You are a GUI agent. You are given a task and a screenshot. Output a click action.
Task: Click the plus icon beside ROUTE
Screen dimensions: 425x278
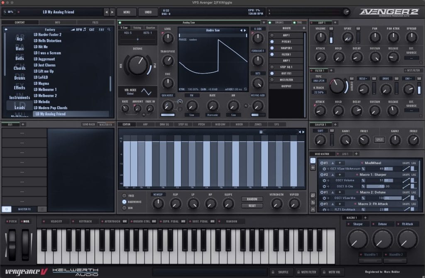pyautogui.click(x=304, y=28)
